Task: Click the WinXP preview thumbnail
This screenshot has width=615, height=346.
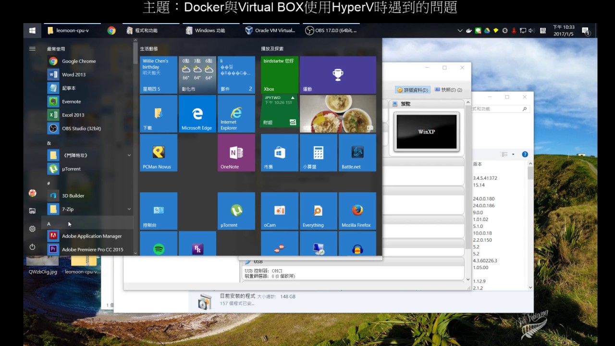Action: (426, 132)
